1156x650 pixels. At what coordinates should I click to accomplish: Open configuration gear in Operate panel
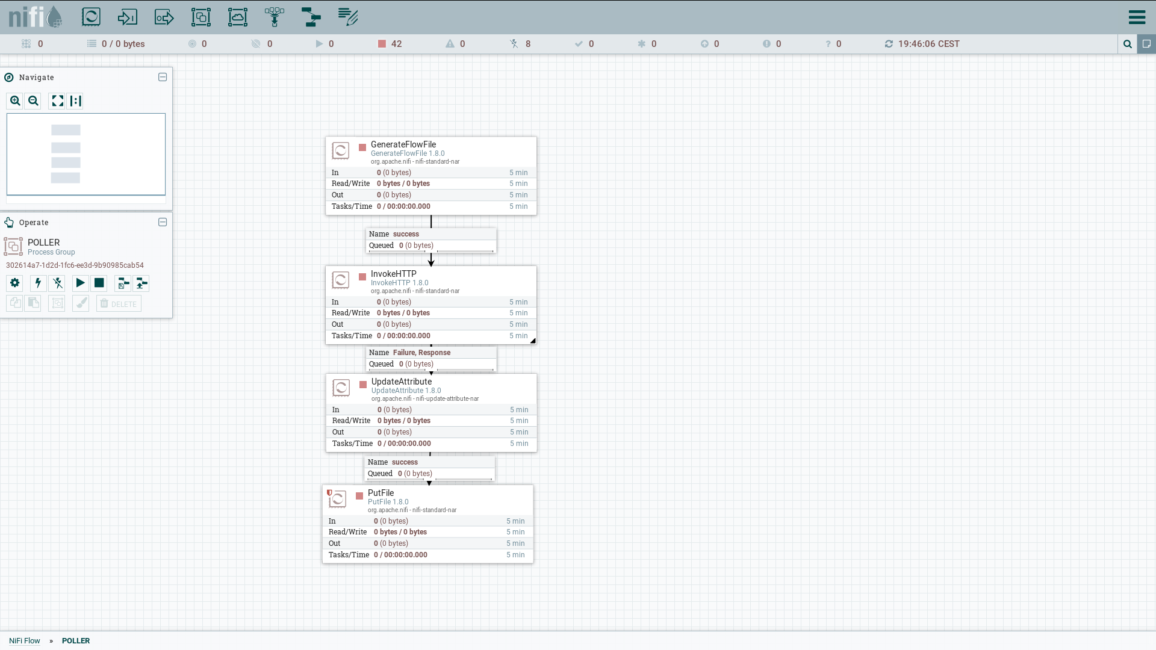(15, 283)
